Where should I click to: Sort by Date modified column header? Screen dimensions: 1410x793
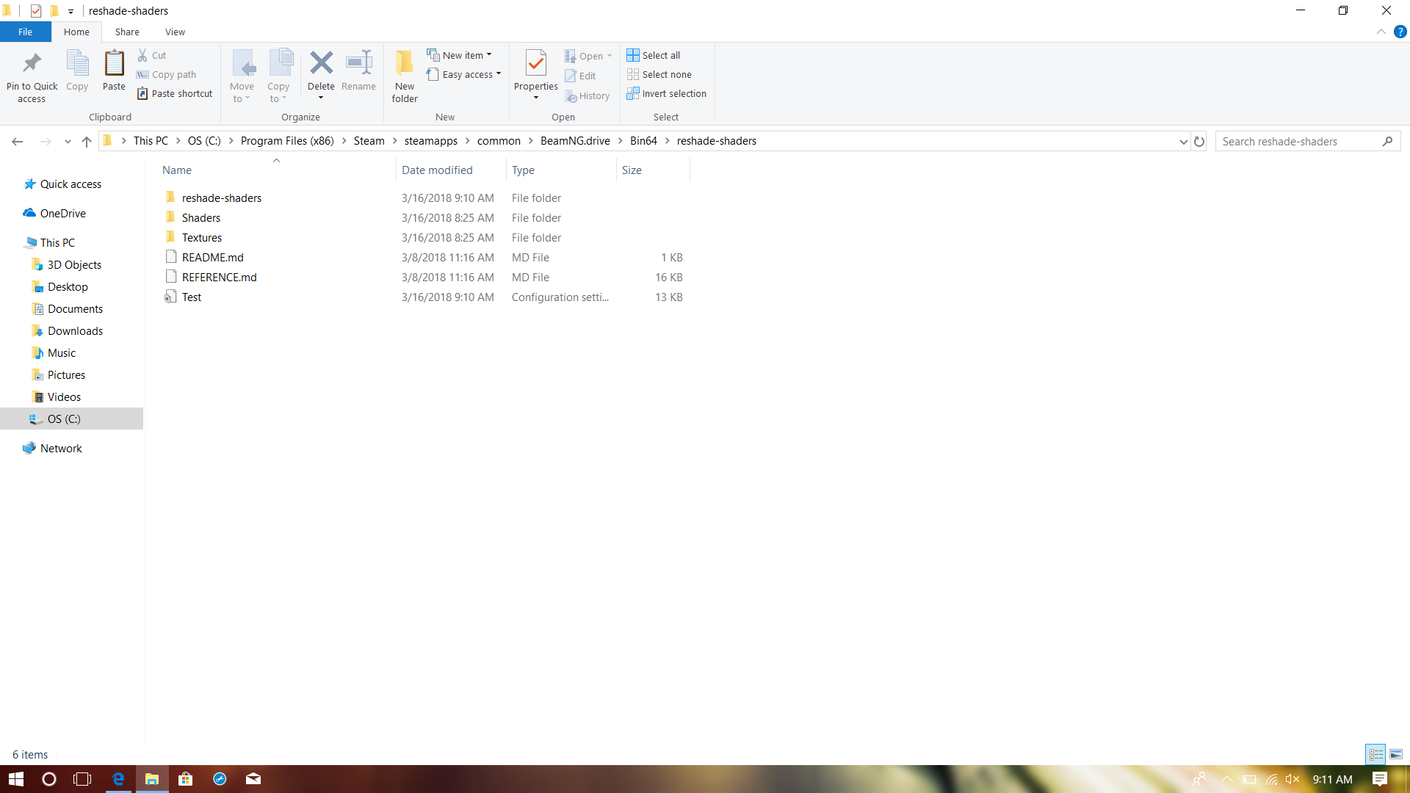451,170
